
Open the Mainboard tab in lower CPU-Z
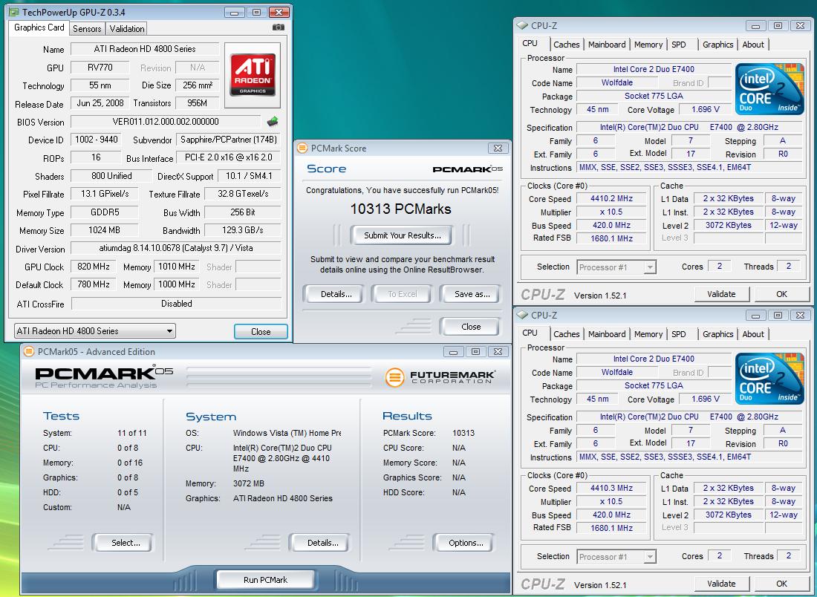(x=607, y=334)
